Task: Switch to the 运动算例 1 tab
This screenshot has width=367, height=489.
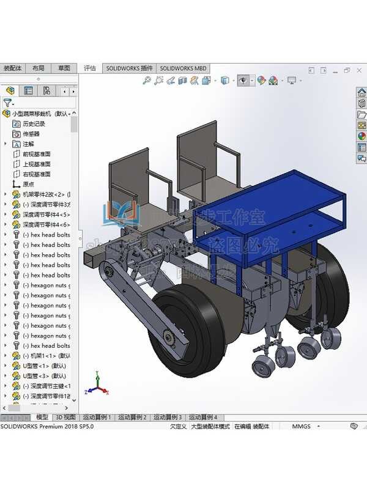Action: click(97, 417)
